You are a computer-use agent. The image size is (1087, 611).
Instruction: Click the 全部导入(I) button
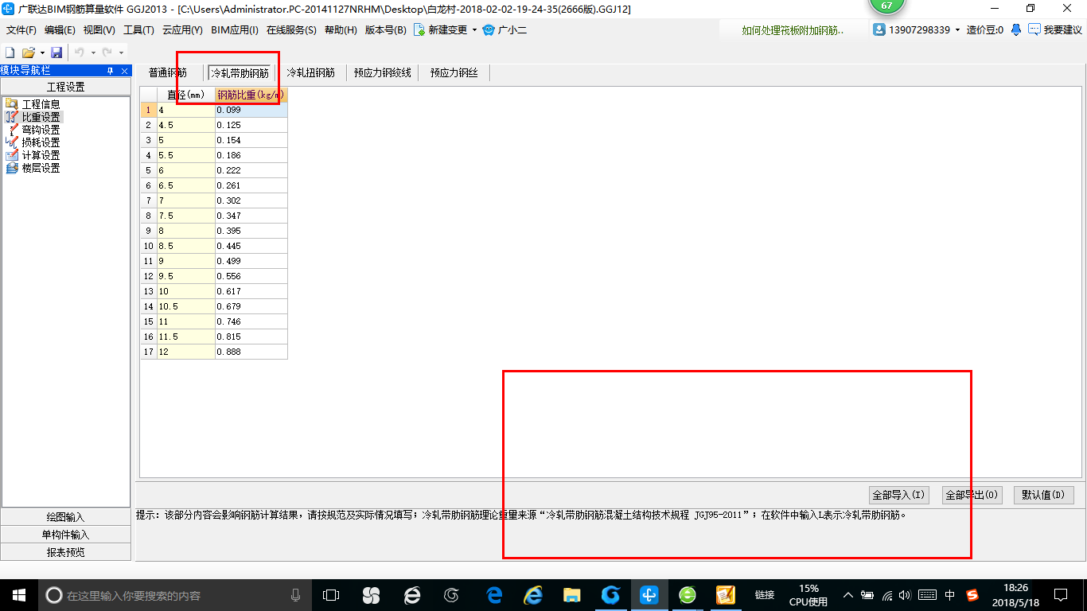click(898, 495)
